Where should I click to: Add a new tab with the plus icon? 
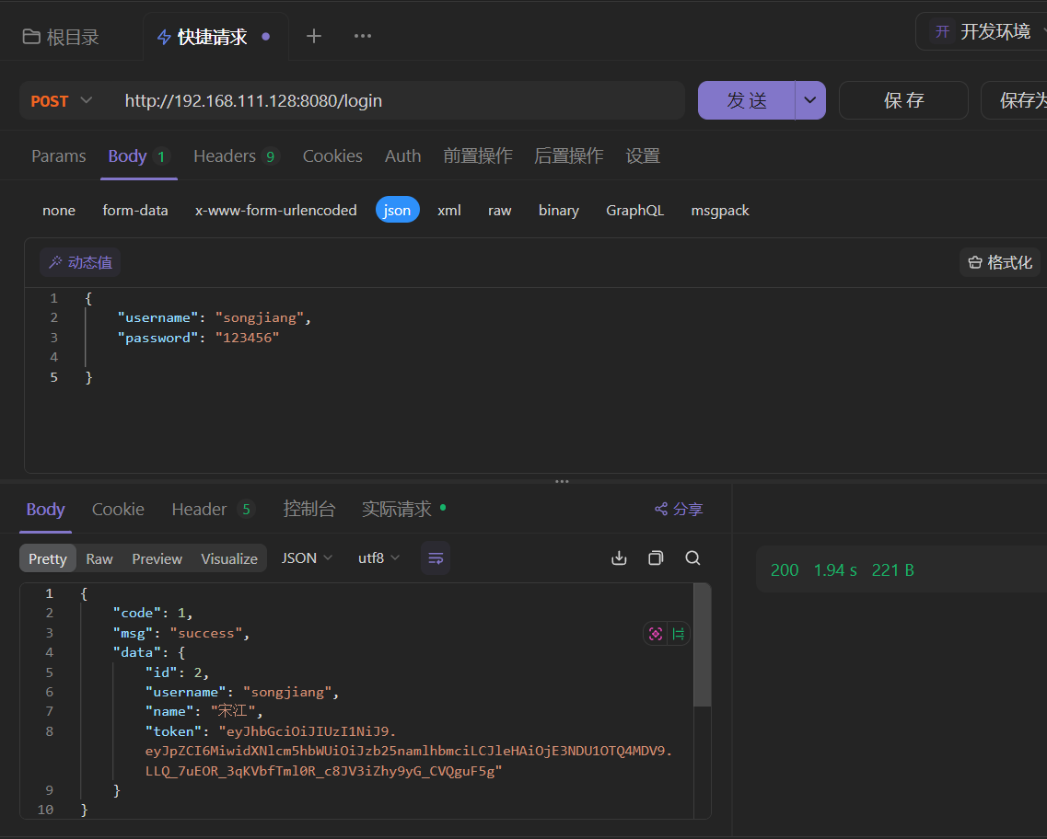[x=314, y=36]
